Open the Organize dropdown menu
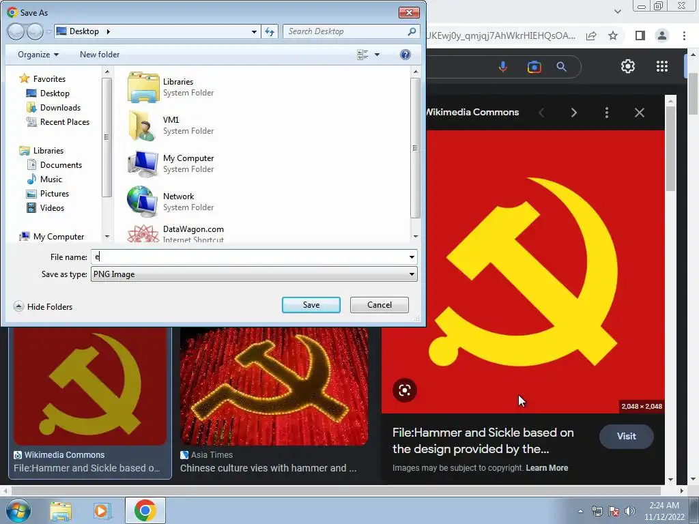 click(38, 55)
